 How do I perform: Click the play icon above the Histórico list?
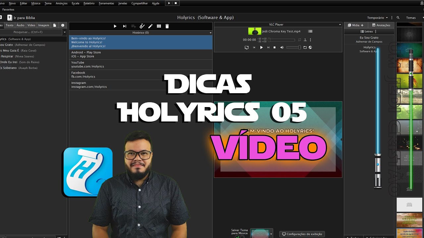pos(115,26)
